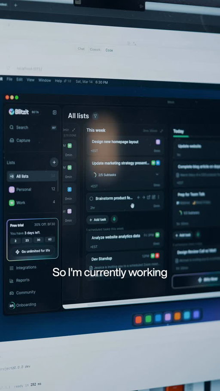Click Go unlimited for life button
Image resolution: width=220 pixels, height=391 pixels.
(x=33, y=251)
